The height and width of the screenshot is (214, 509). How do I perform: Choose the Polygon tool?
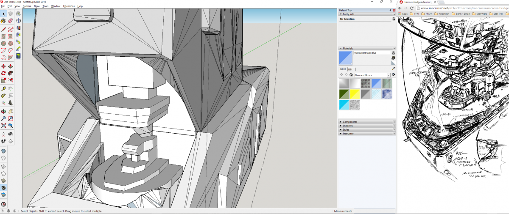[x=10, y=43]
